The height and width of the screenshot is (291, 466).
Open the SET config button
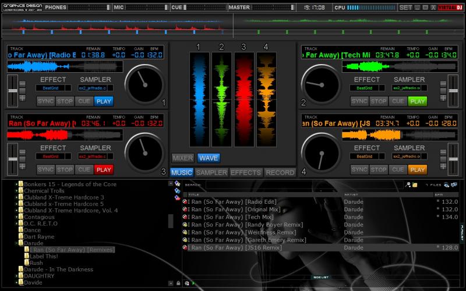click(405, 8)
